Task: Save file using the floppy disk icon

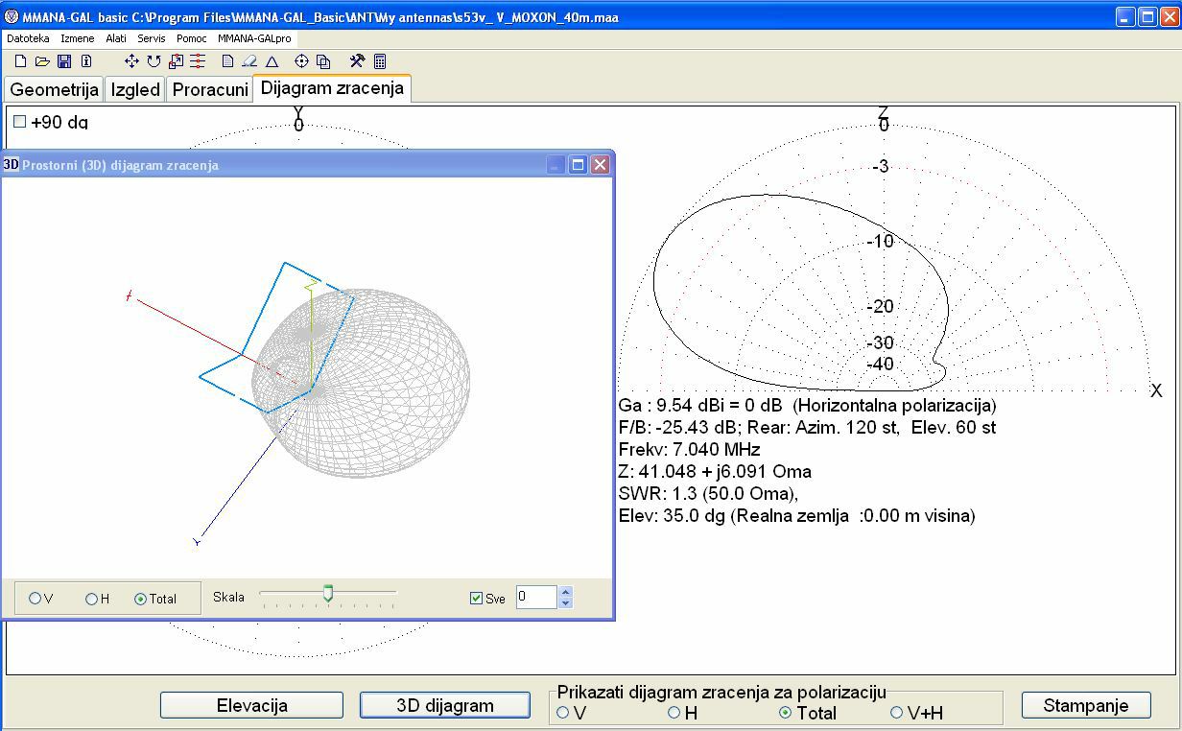Action: click(64, 61)
